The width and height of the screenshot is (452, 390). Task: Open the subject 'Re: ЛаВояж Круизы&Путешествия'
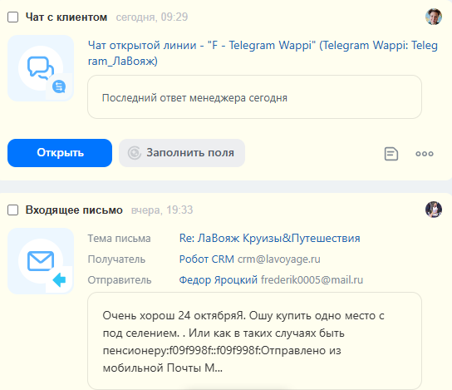pos(269,239)
